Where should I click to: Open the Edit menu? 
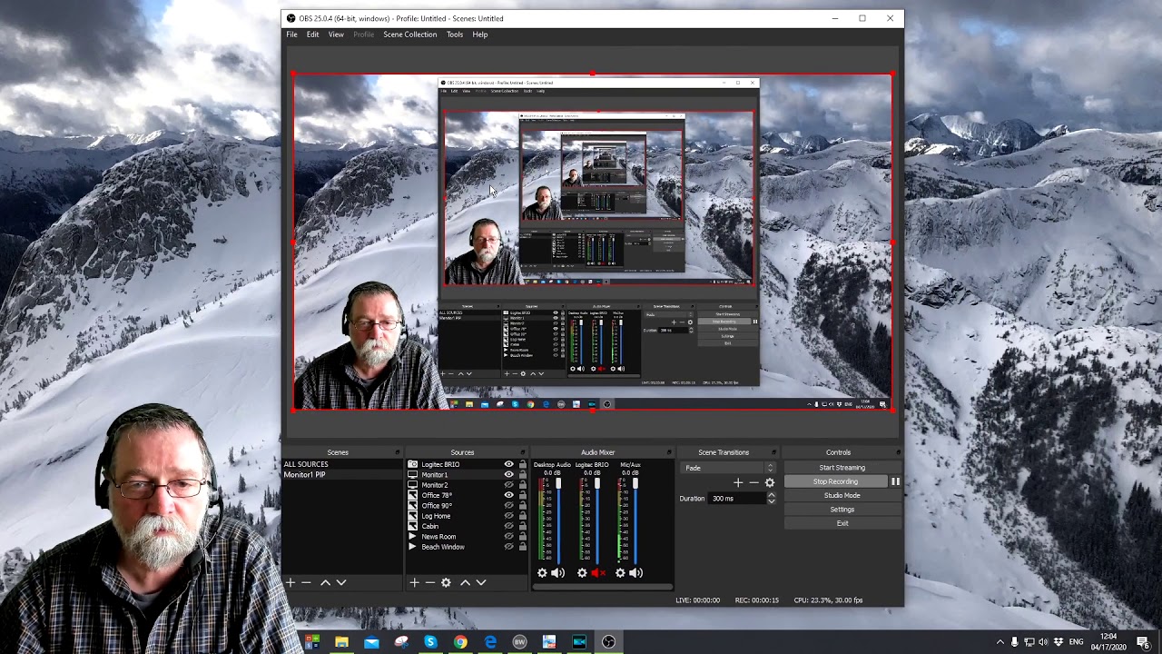point(312,35)
